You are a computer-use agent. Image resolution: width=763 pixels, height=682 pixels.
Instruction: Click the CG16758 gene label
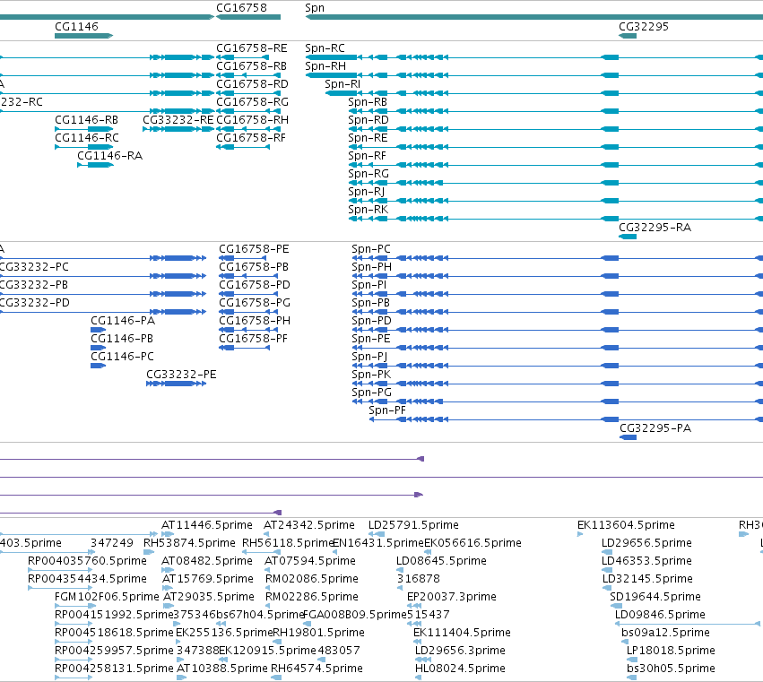(x=241, y=8)
